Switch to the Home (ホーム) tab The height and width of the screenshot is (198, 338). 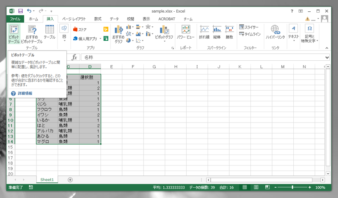click(33, 19)
